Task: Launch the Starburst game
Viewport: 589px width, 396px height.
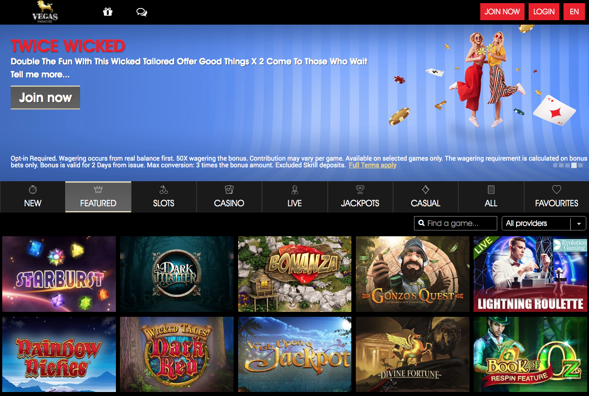Action: pos(59,274)
